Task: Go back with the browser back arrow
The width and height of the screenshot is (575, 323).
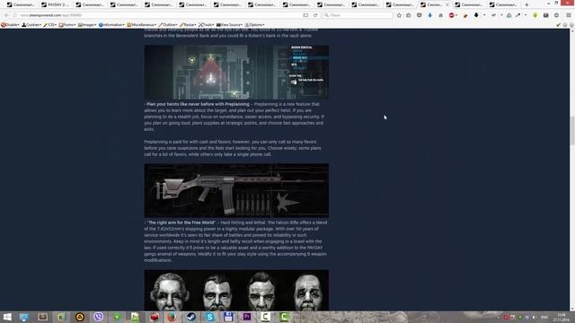Action: coord(6,15)
